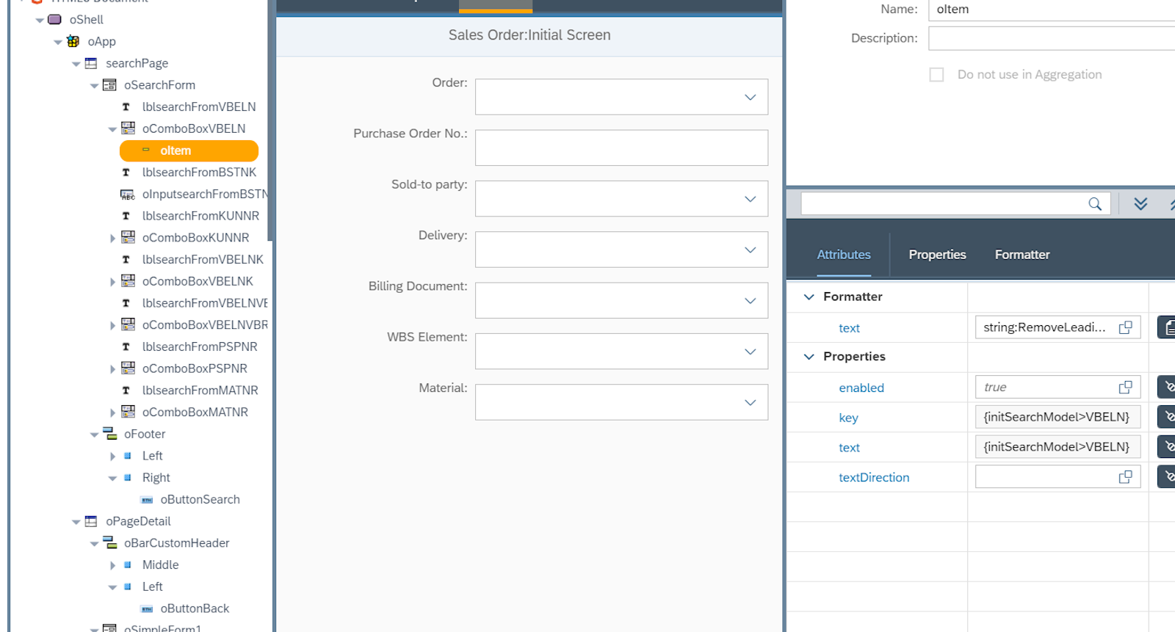Click the binding button beside key property
This screenshot has height=632, width=1175.
(x=1167, y=417)
